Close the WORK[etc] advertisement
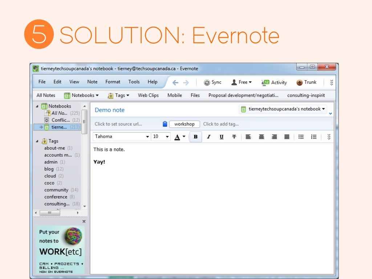372x279 pixels. (x=84, y=221)
